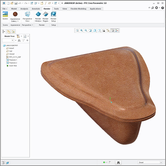
Task: Toggle the Model Tree panel in status bar
Action: pyautogui.click(x=3, y=163)
